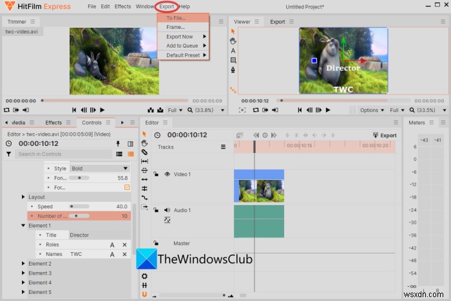Open the Style Bold dropdown
The image size is (451, 301).
(99, 169)
